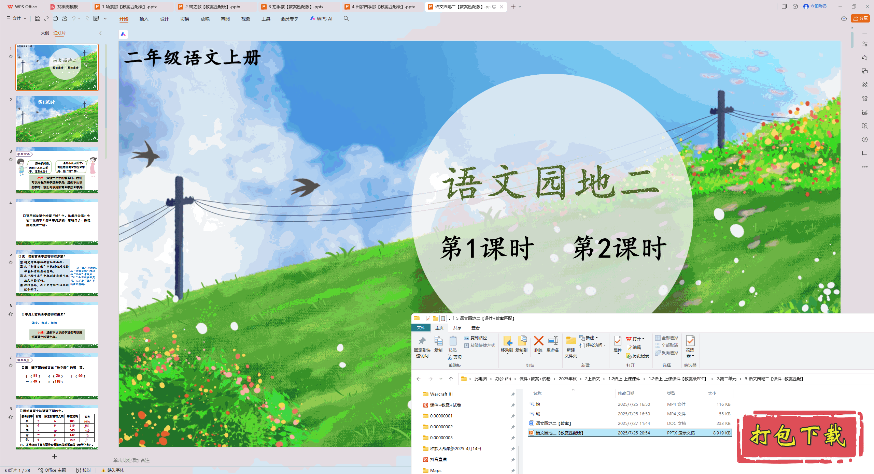The height and width of the screenshot is (474, 874).
Task: Toggle the pin next to Warcraft III folder
Action: pos(513,394)
